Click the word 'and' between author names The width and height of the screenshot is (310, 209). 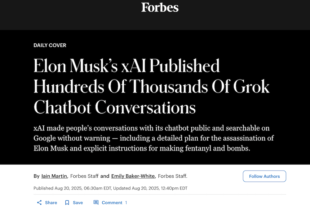tap(105, 176)
